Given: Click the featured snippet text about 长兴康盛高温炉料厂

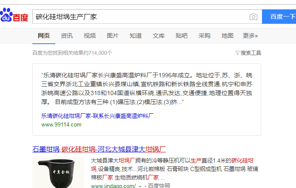Looking at the screenshot, I should coord(147,89).
